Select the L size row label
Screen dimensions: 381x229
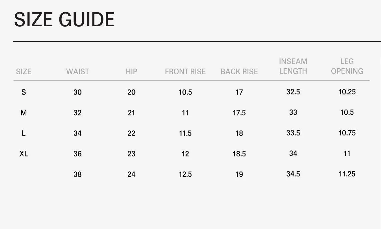click(x=24, y=133)
